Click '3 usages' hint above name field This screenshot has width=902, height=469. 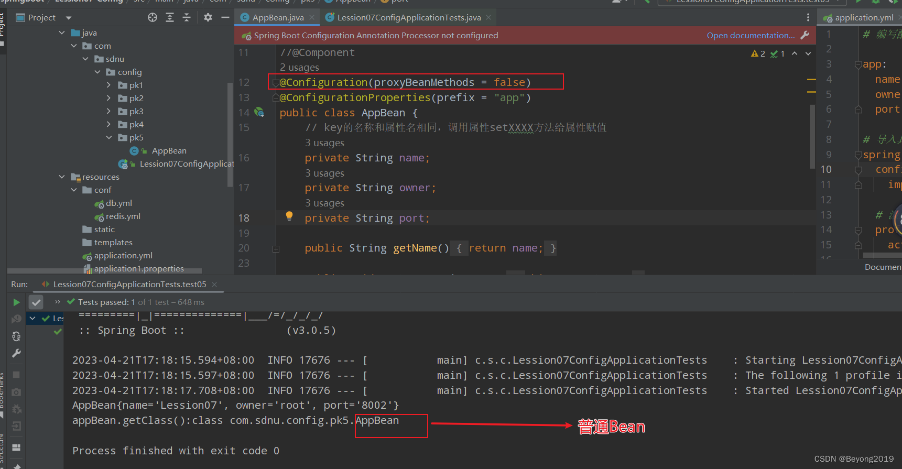[x=324, y=143]
